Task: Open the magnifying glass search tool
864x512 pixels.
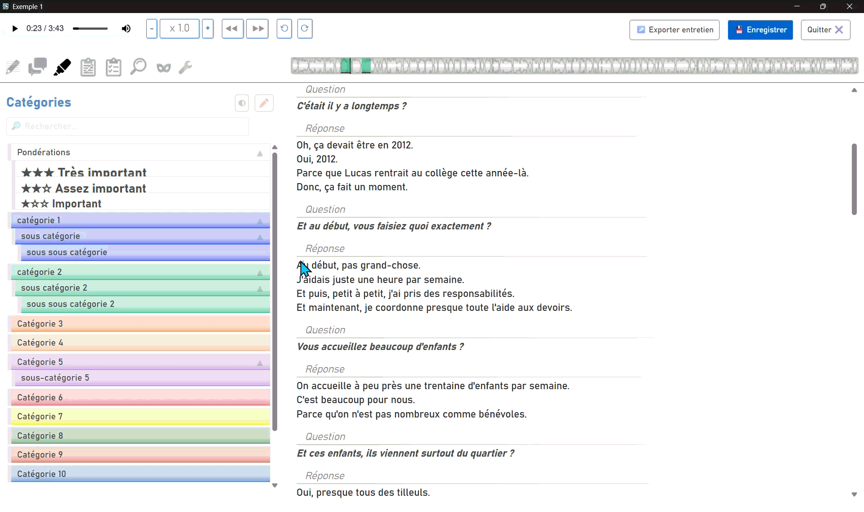Action: pos(138,67)
